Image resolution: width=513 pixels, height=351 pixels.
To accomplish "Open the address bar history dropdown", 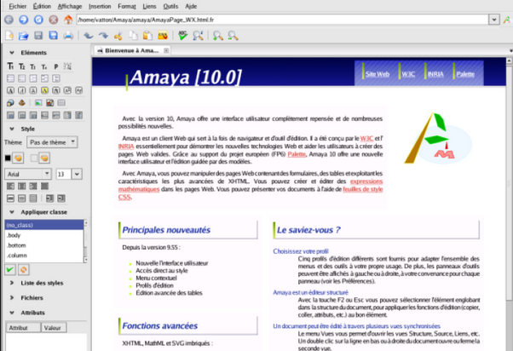I will (x=494, y=20).
